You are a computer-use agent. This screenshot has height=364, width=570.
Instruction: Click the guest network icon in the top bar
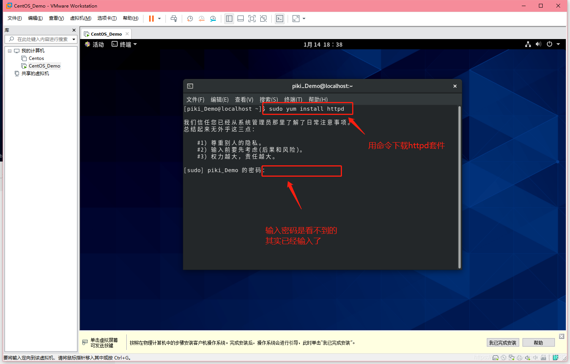528,44
